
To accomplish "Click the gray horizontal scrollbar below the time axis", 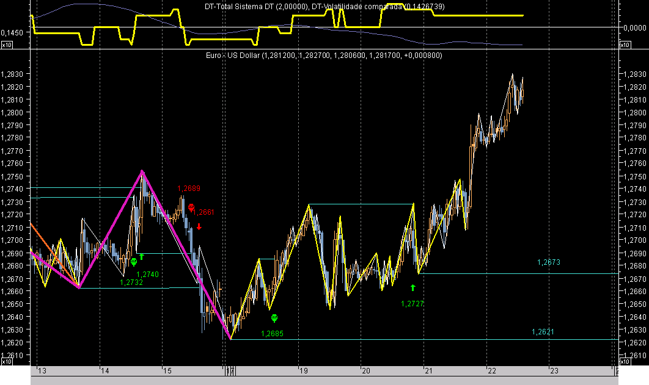I will click(x=324, y=379).
